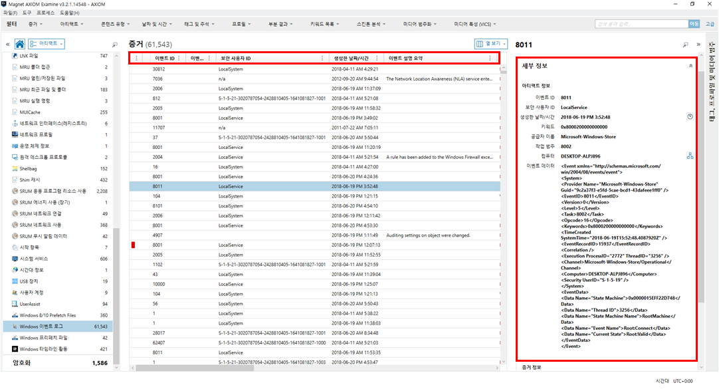Select Windows 프리패치 파일 icon

(x=15, y=338)
